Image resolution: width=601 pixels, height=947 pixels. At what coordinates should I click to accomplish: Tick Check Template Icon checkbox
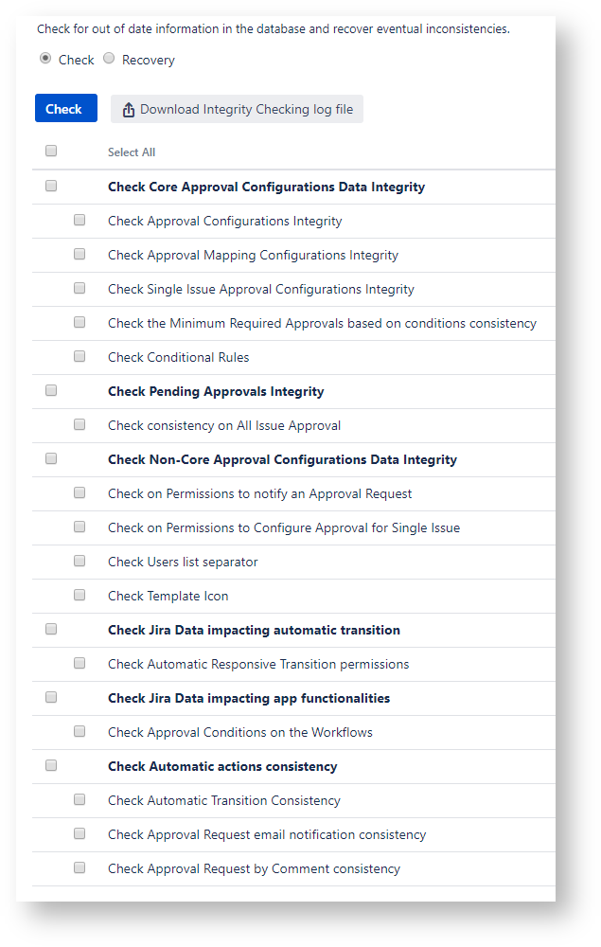coord(80,595)
